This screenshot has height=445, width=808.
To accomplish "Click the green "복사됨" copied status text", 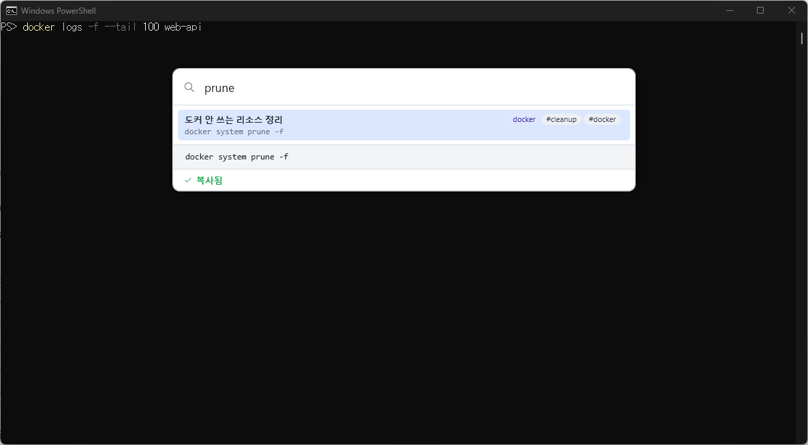I will point(210,181).
